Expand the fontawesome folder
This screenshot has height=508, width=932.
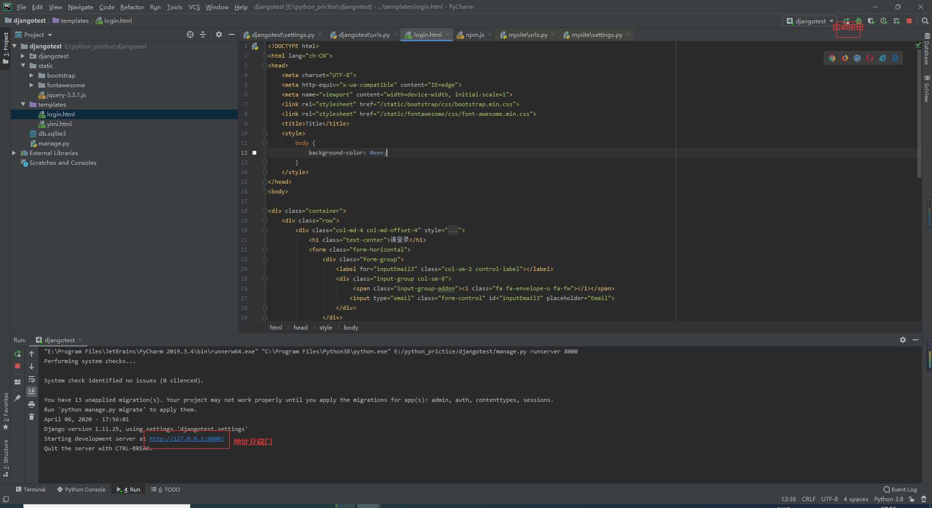pos(32,85)
